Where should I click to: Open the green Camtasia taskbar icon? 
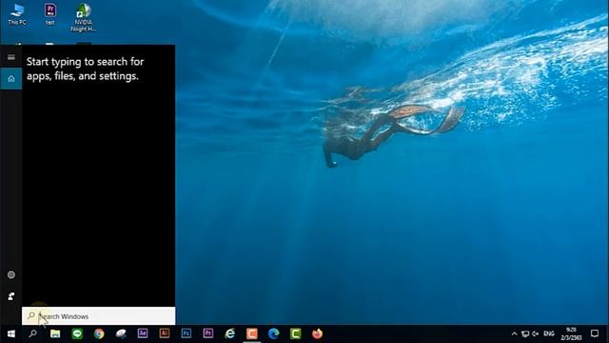pyautogui.click(x=296, y=333)
